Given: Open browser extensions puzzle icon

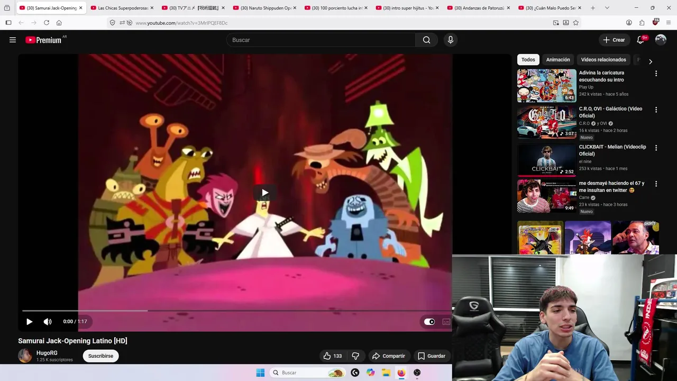Looking at the screenshot, I should click(642, 23).
